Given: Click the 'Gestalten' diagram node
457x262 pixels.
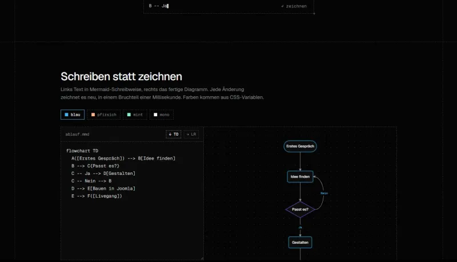Looking at the screenshot, I should [x=300, y=243].
